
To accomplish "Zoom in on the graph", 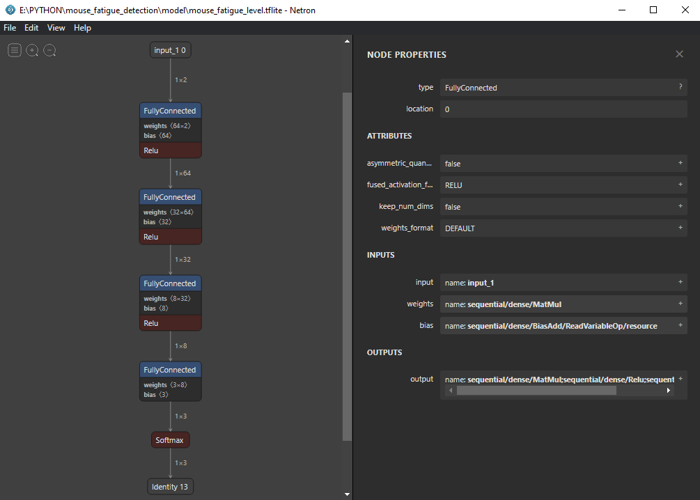I will (32, 50).
